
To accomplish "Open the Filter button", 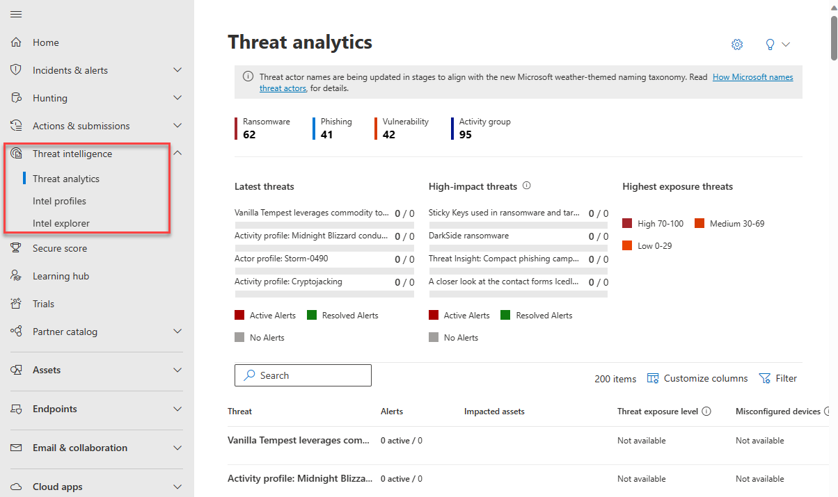I will (778, 379).
